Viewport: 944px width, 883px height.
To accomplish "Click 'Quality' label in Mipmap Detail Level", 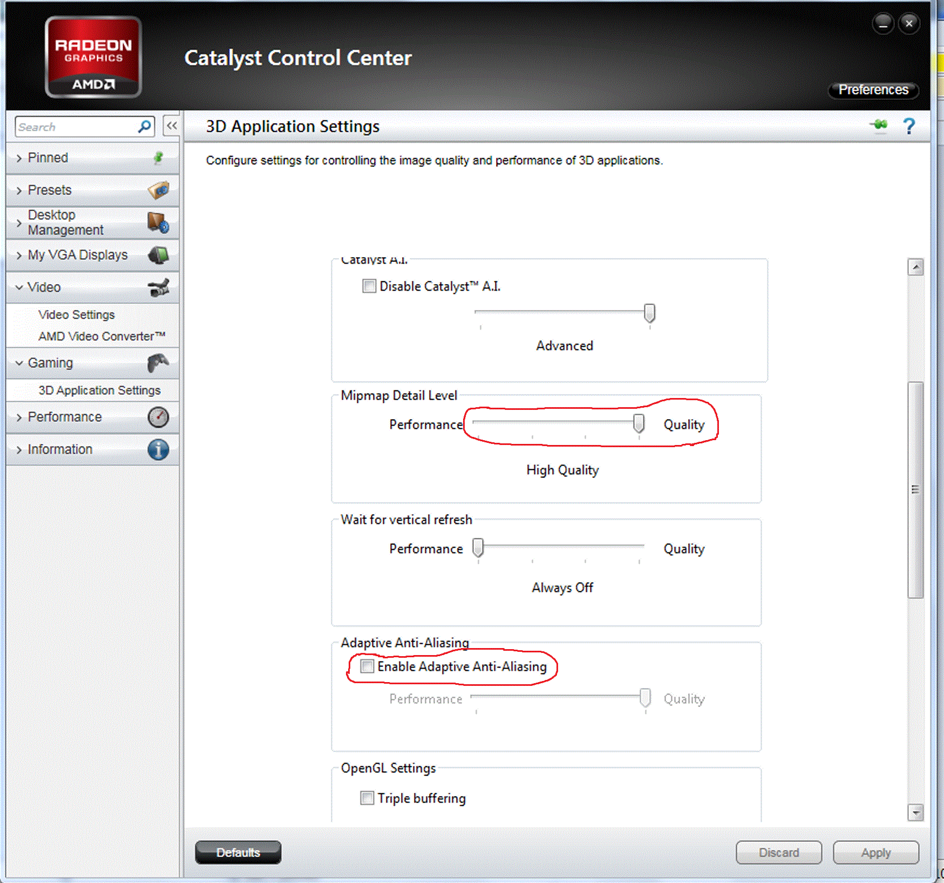I will [x=684, y=424].
